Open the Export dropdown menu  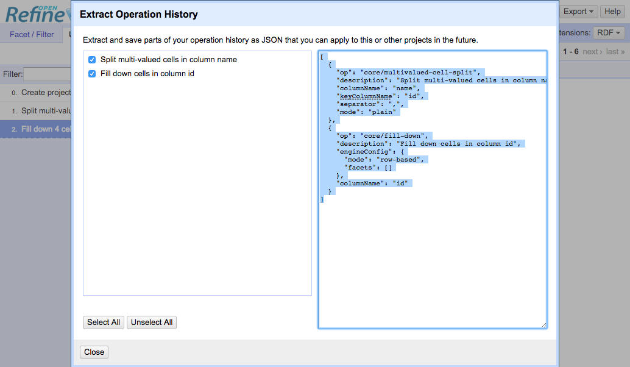(x=578, y=12)
